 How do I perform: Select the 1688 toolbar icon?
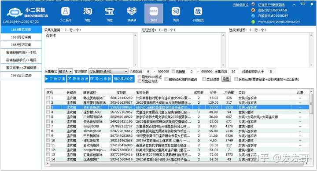pyautogui.click(x=154, y=13)
